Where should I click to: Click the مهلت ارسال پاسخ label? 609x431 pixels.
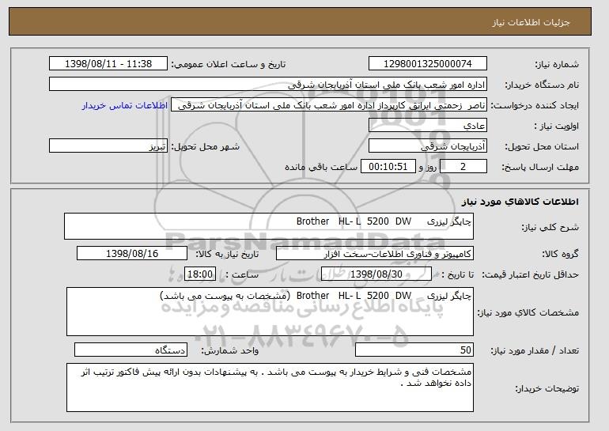[540, 168]
